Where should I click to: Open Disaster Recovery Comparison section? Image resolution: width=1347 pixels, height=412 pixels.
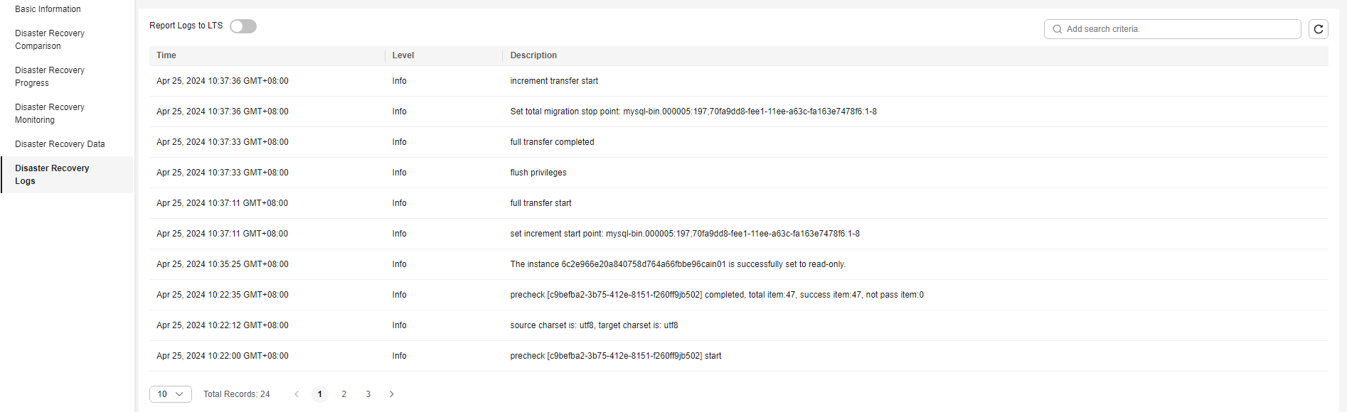tap(50, 40)
